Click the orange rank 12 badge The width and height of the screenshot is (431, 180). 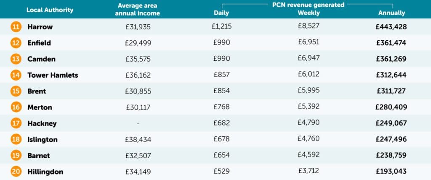point(16,43)
